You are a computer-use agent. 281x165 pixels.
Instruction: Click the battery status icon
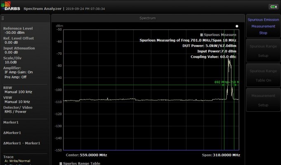point(274,7)
